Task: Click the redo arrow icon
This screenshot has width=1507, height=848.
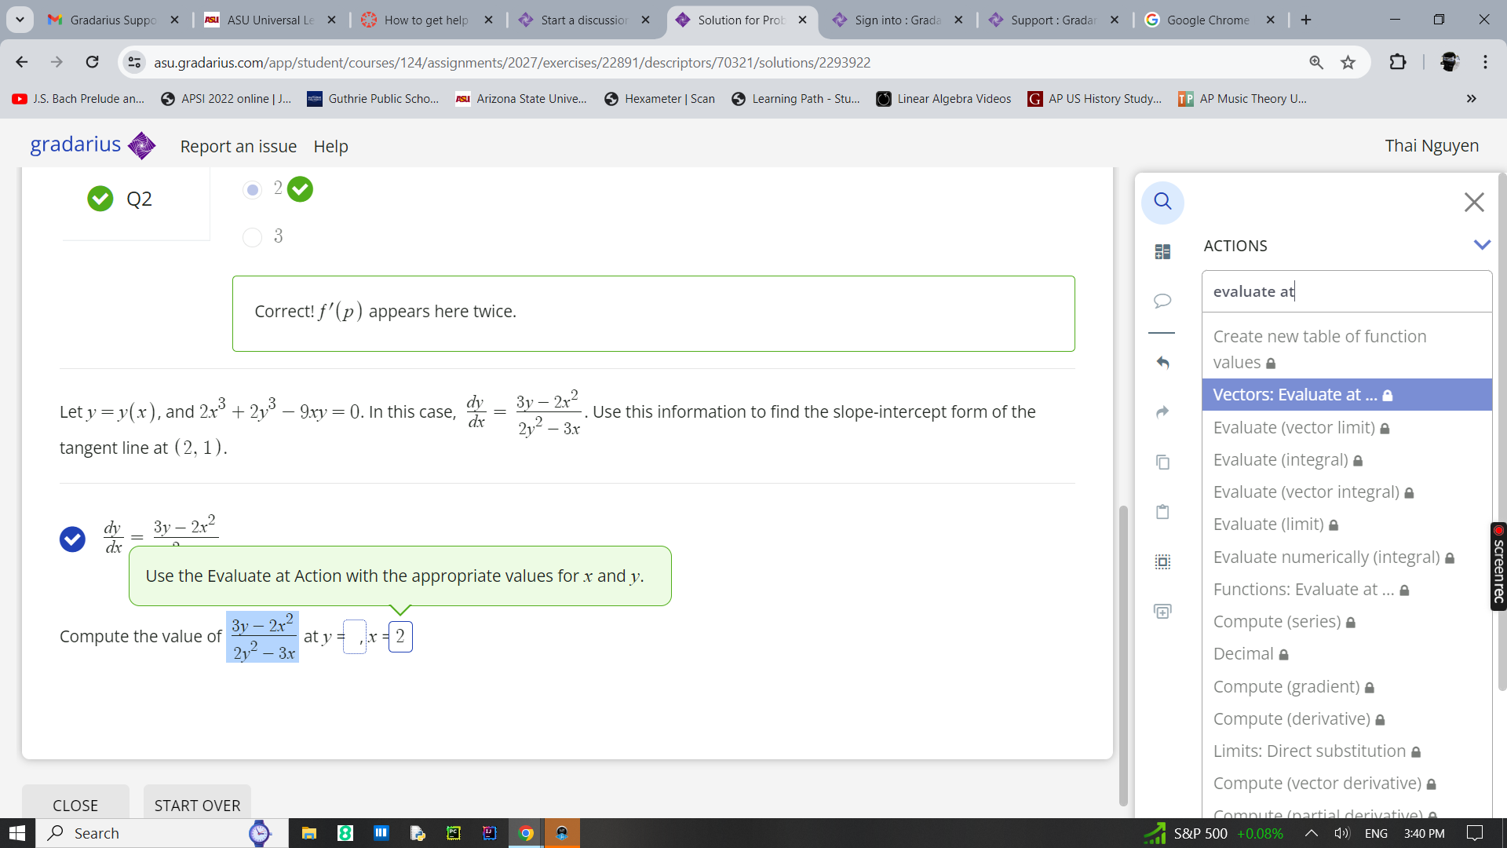Action: pos(1162,412)
